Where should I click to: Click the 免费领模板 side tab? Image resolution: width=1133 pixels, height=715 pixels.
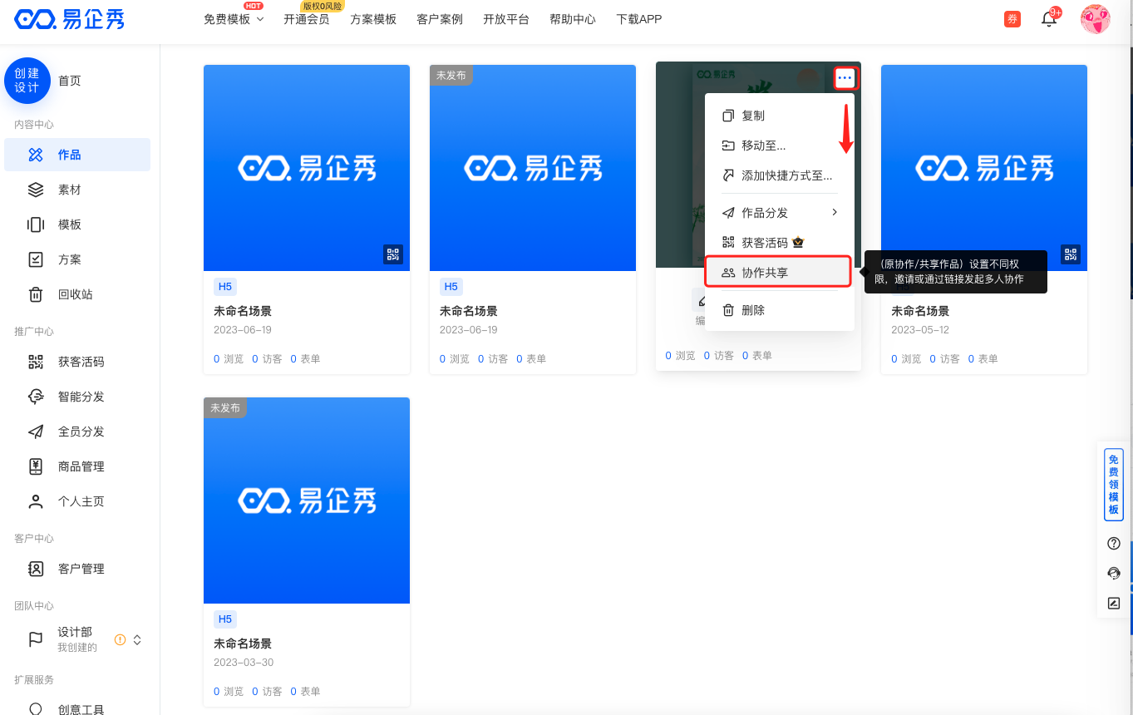click(1114, 485)
